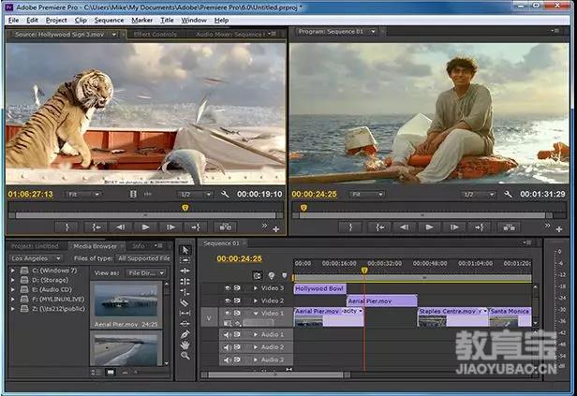Open Program monitor resolution 1/2 dropdown
Viewport: 577px width, 396px height.
click(x=478, y=194)
